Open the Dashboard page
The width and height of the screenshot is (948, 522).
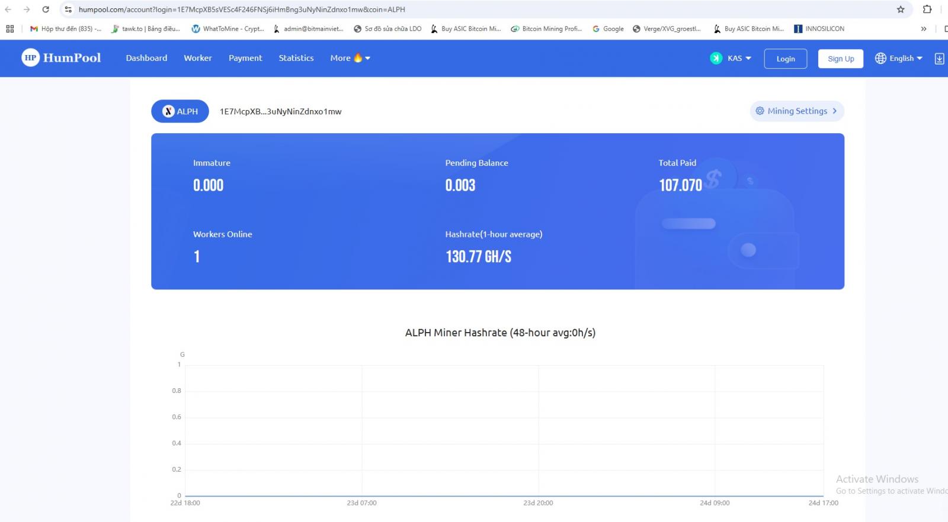pyautogui.click(x=146, y=58)
